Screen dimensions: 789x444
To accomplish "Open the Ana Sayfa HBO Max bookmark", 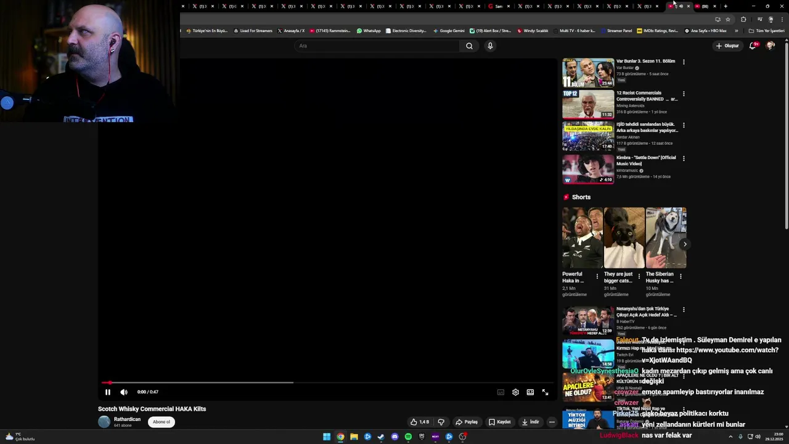I will (706, 31).
